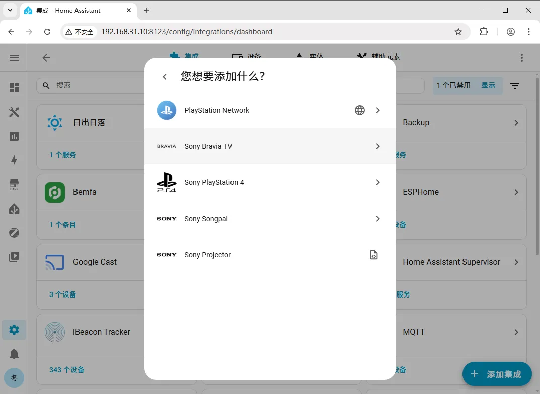Choose Sony PlayStation 4 integration
Screen dimensions: 540x394
270,182
